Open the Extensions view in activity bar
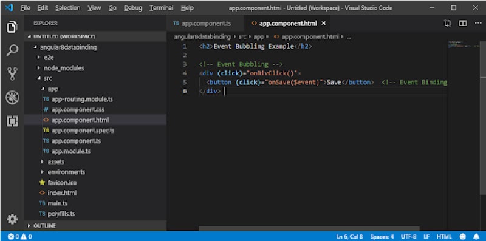The height and width of the screenshot is (241, 486). (x=12, y=121)
